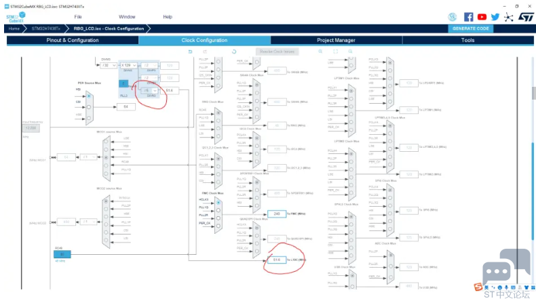Switch to Pinout & Configuration tab
Viewport: 536px width, 305px height.
click(73, 40)
